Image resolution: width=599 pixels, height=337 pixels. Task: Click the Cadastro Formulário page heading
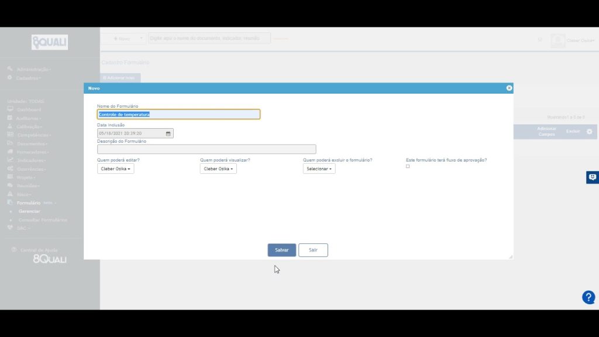125,62
